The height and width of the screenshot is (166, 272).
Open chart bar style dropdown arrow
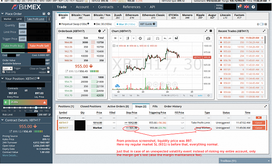click(134, 38)
